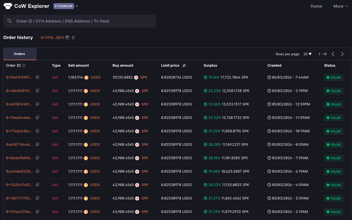Select limit price 0.02820726 USDS
352x220 pixels.
176,78
